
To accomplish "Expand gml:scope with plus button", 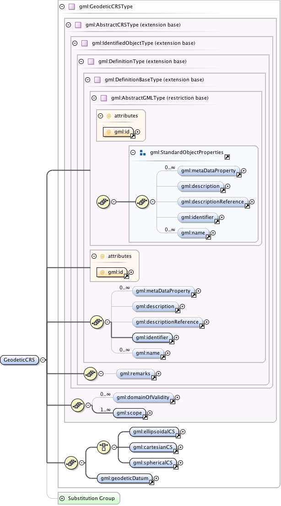I will [x=150, y=413].
